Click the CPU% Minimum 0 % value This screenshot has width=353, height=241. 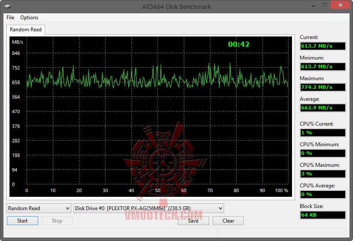pos(323,154)
